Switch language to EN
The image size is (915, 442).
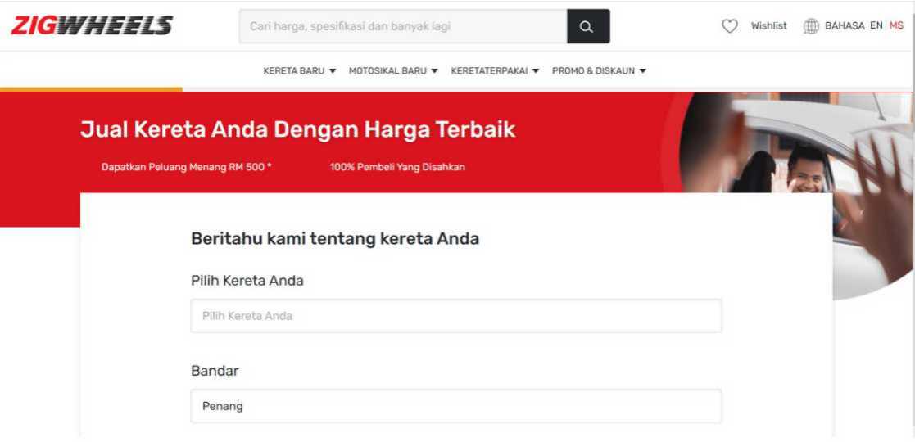[876, 26]
